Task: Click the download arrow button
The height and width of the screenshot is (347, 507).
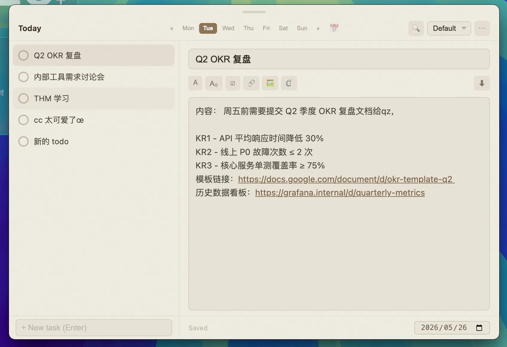Action: 482,83
